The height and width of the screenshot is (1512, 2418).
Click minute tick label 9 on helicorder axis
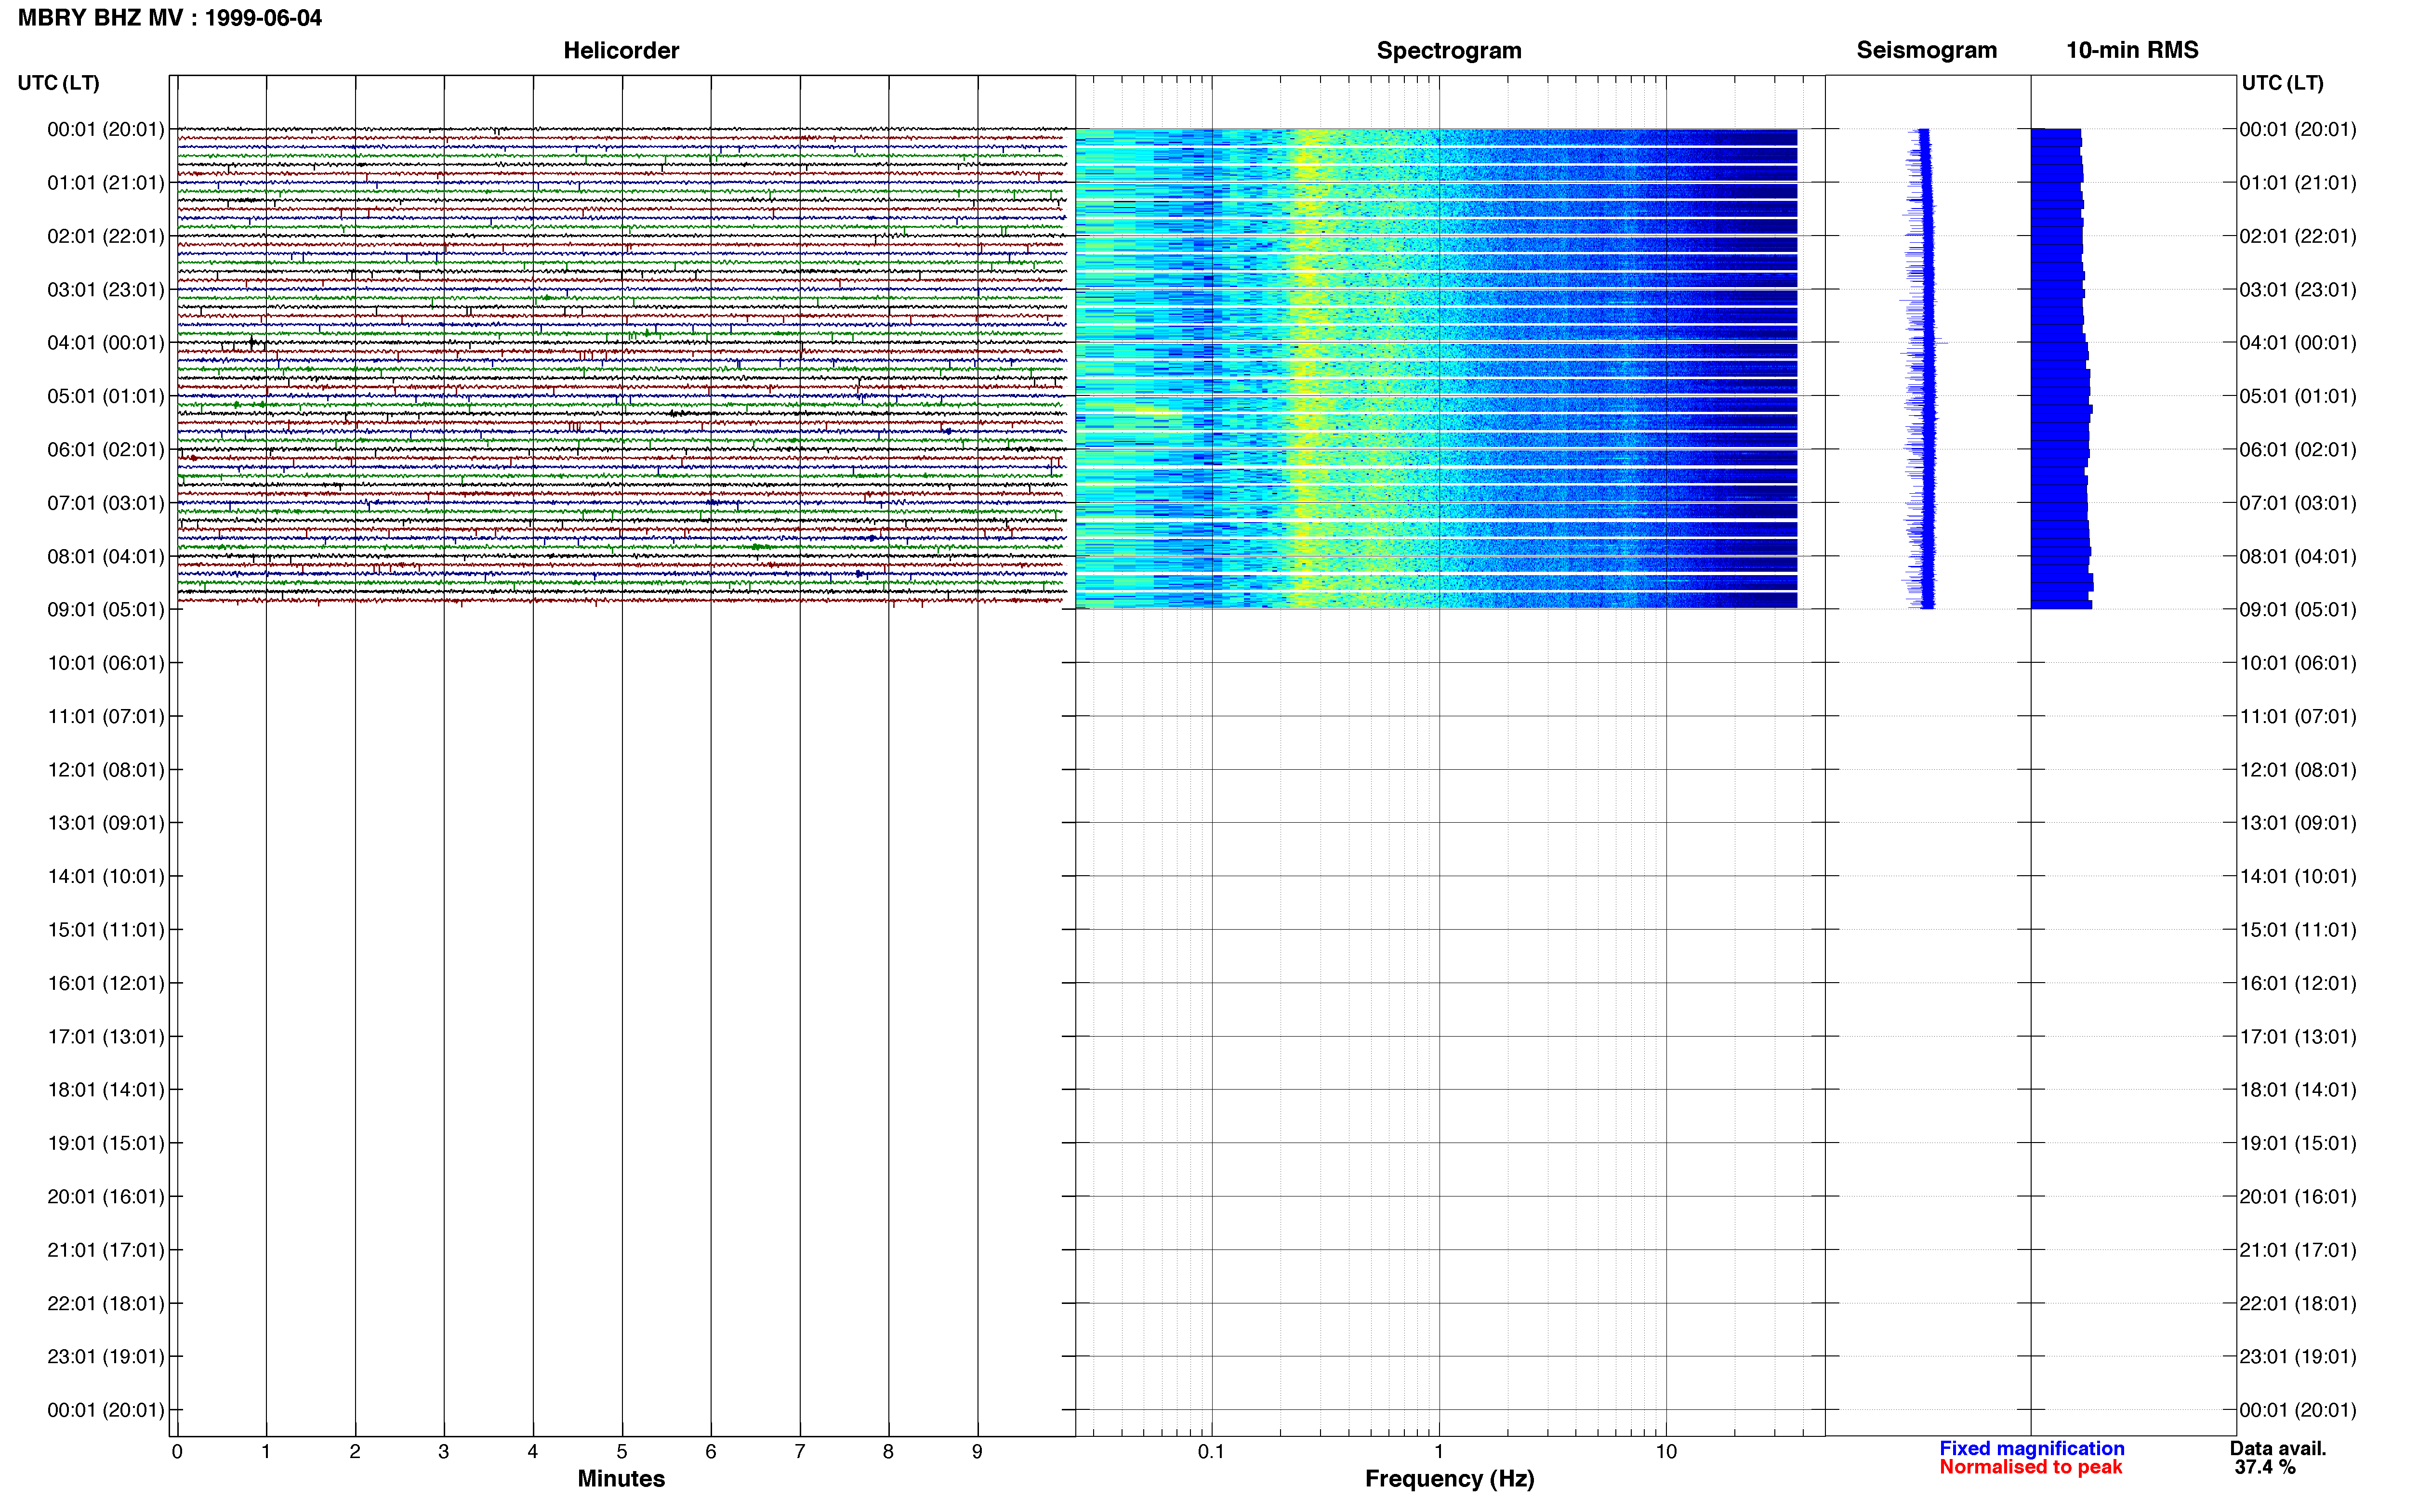[977, 1452]
